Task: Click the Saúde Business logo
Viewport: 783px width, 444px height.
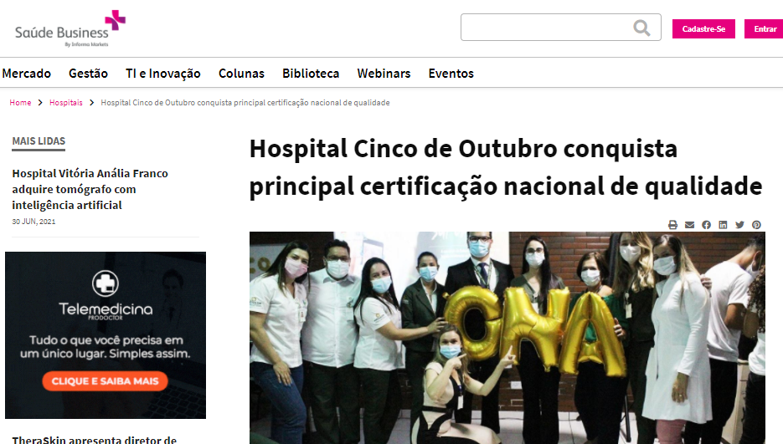Action: tap(70, 30)
